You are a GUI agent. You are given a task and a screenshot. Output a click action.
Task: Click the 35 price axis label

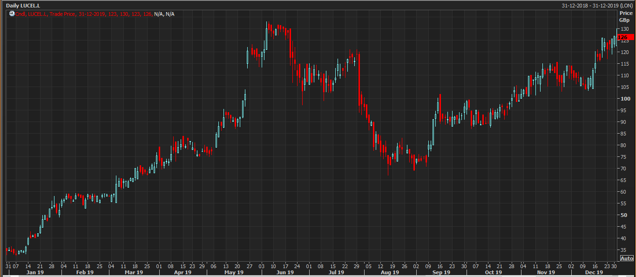[x=623, y=250]
